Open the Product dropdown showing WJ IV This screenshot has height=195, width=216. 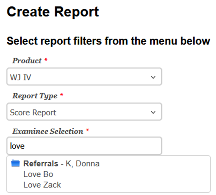point(84,77)
